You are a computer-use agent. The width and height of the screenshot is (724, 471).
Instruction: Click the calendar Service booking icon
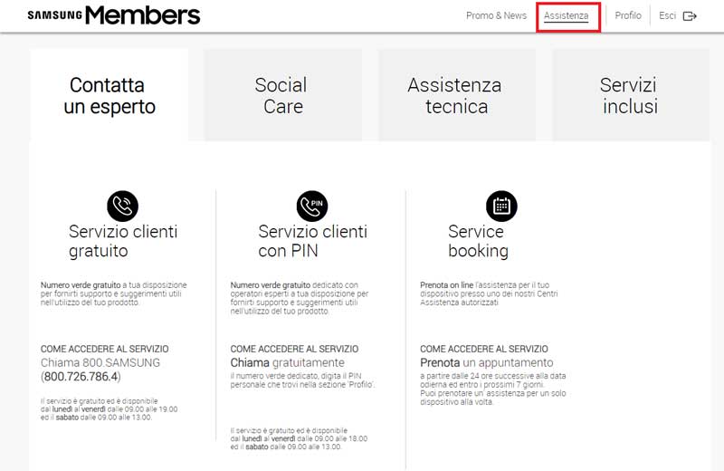(501, 206)
